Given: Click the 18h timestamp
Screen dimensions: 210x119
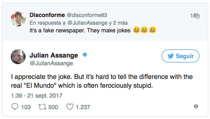Looking at the screenshot, I should click(x=195, y=16).
